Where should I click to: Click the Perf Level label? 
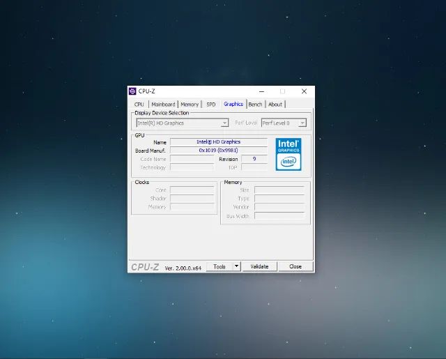246,123
